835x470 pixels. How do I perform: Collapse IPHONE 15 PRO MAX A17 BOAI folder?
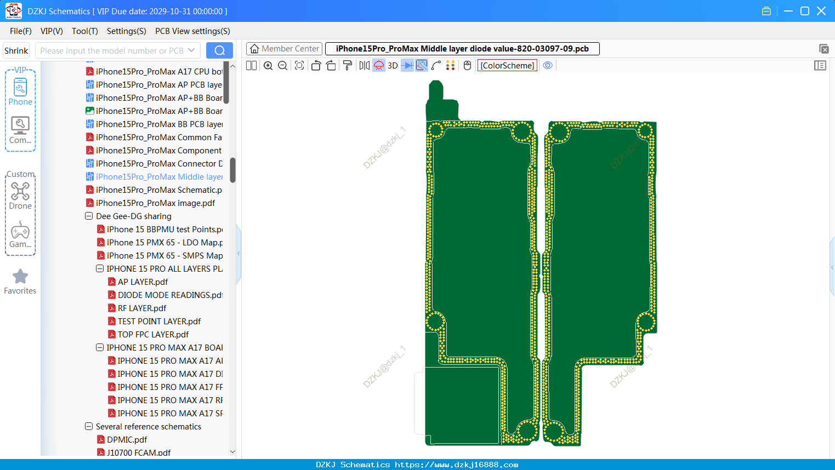pos(100,347)
